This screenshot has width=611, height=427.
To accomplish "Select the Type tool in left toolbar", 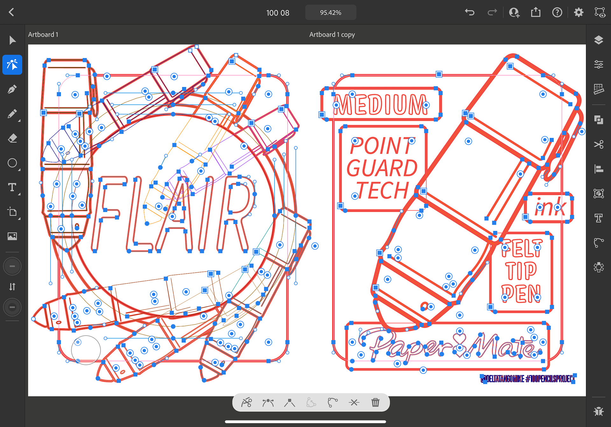I will click(x=12, y=187).
